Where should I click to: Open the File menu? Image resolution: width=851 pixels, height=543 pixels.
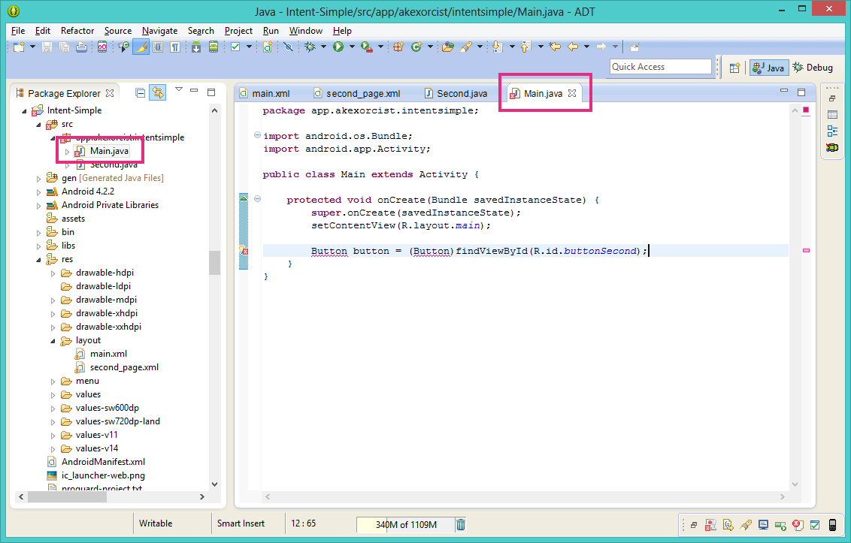17,31
